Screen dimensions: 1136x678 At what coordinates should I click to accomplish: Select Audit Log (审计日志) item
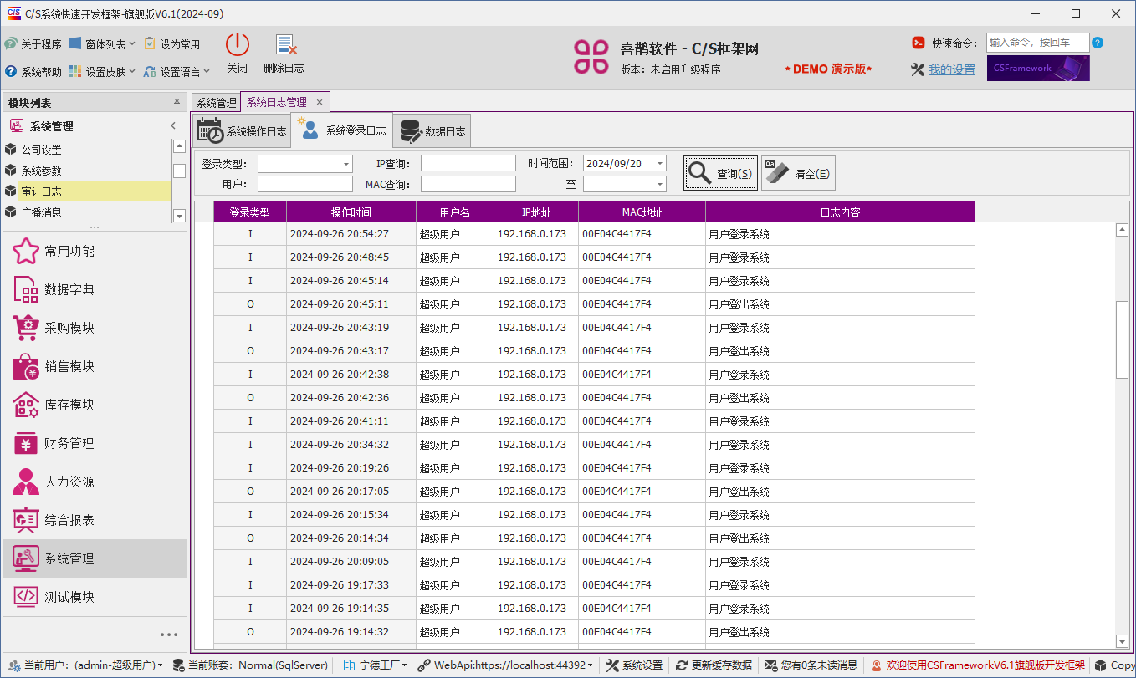(87, 191)
